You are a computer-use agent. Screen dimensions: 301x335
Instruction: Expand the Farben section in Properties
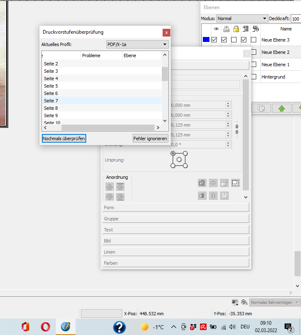coord(176,263)
